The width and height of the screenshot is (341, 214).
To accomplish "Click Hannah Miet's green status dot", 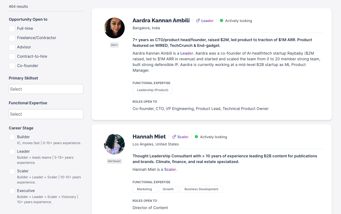I will (x=196, y=137).
